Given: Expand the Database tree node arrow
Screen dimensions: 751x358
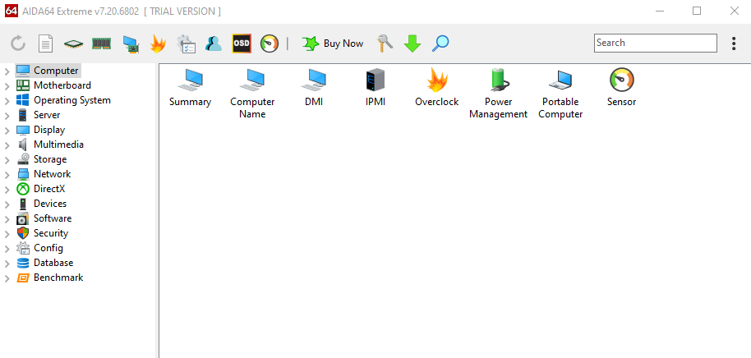Looking at the screenshot, I should click(7, 264).
